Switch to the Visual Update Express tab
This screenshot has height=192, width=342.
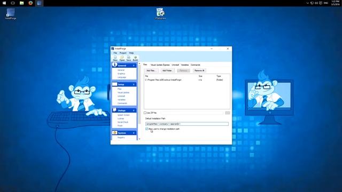click(x=160, y=65)
